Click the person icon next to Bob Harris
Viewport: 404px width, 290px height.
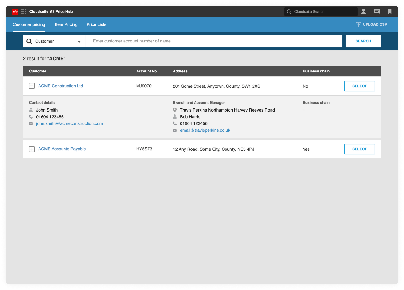click(175, 116)
